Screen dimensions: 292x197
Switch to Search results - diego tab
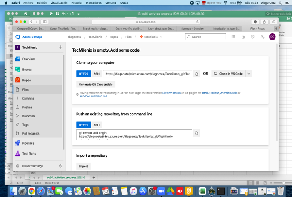(95, 29)
